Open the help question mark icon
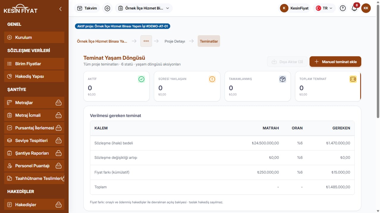This screenshot has height=213, width=380. [343, 8]
